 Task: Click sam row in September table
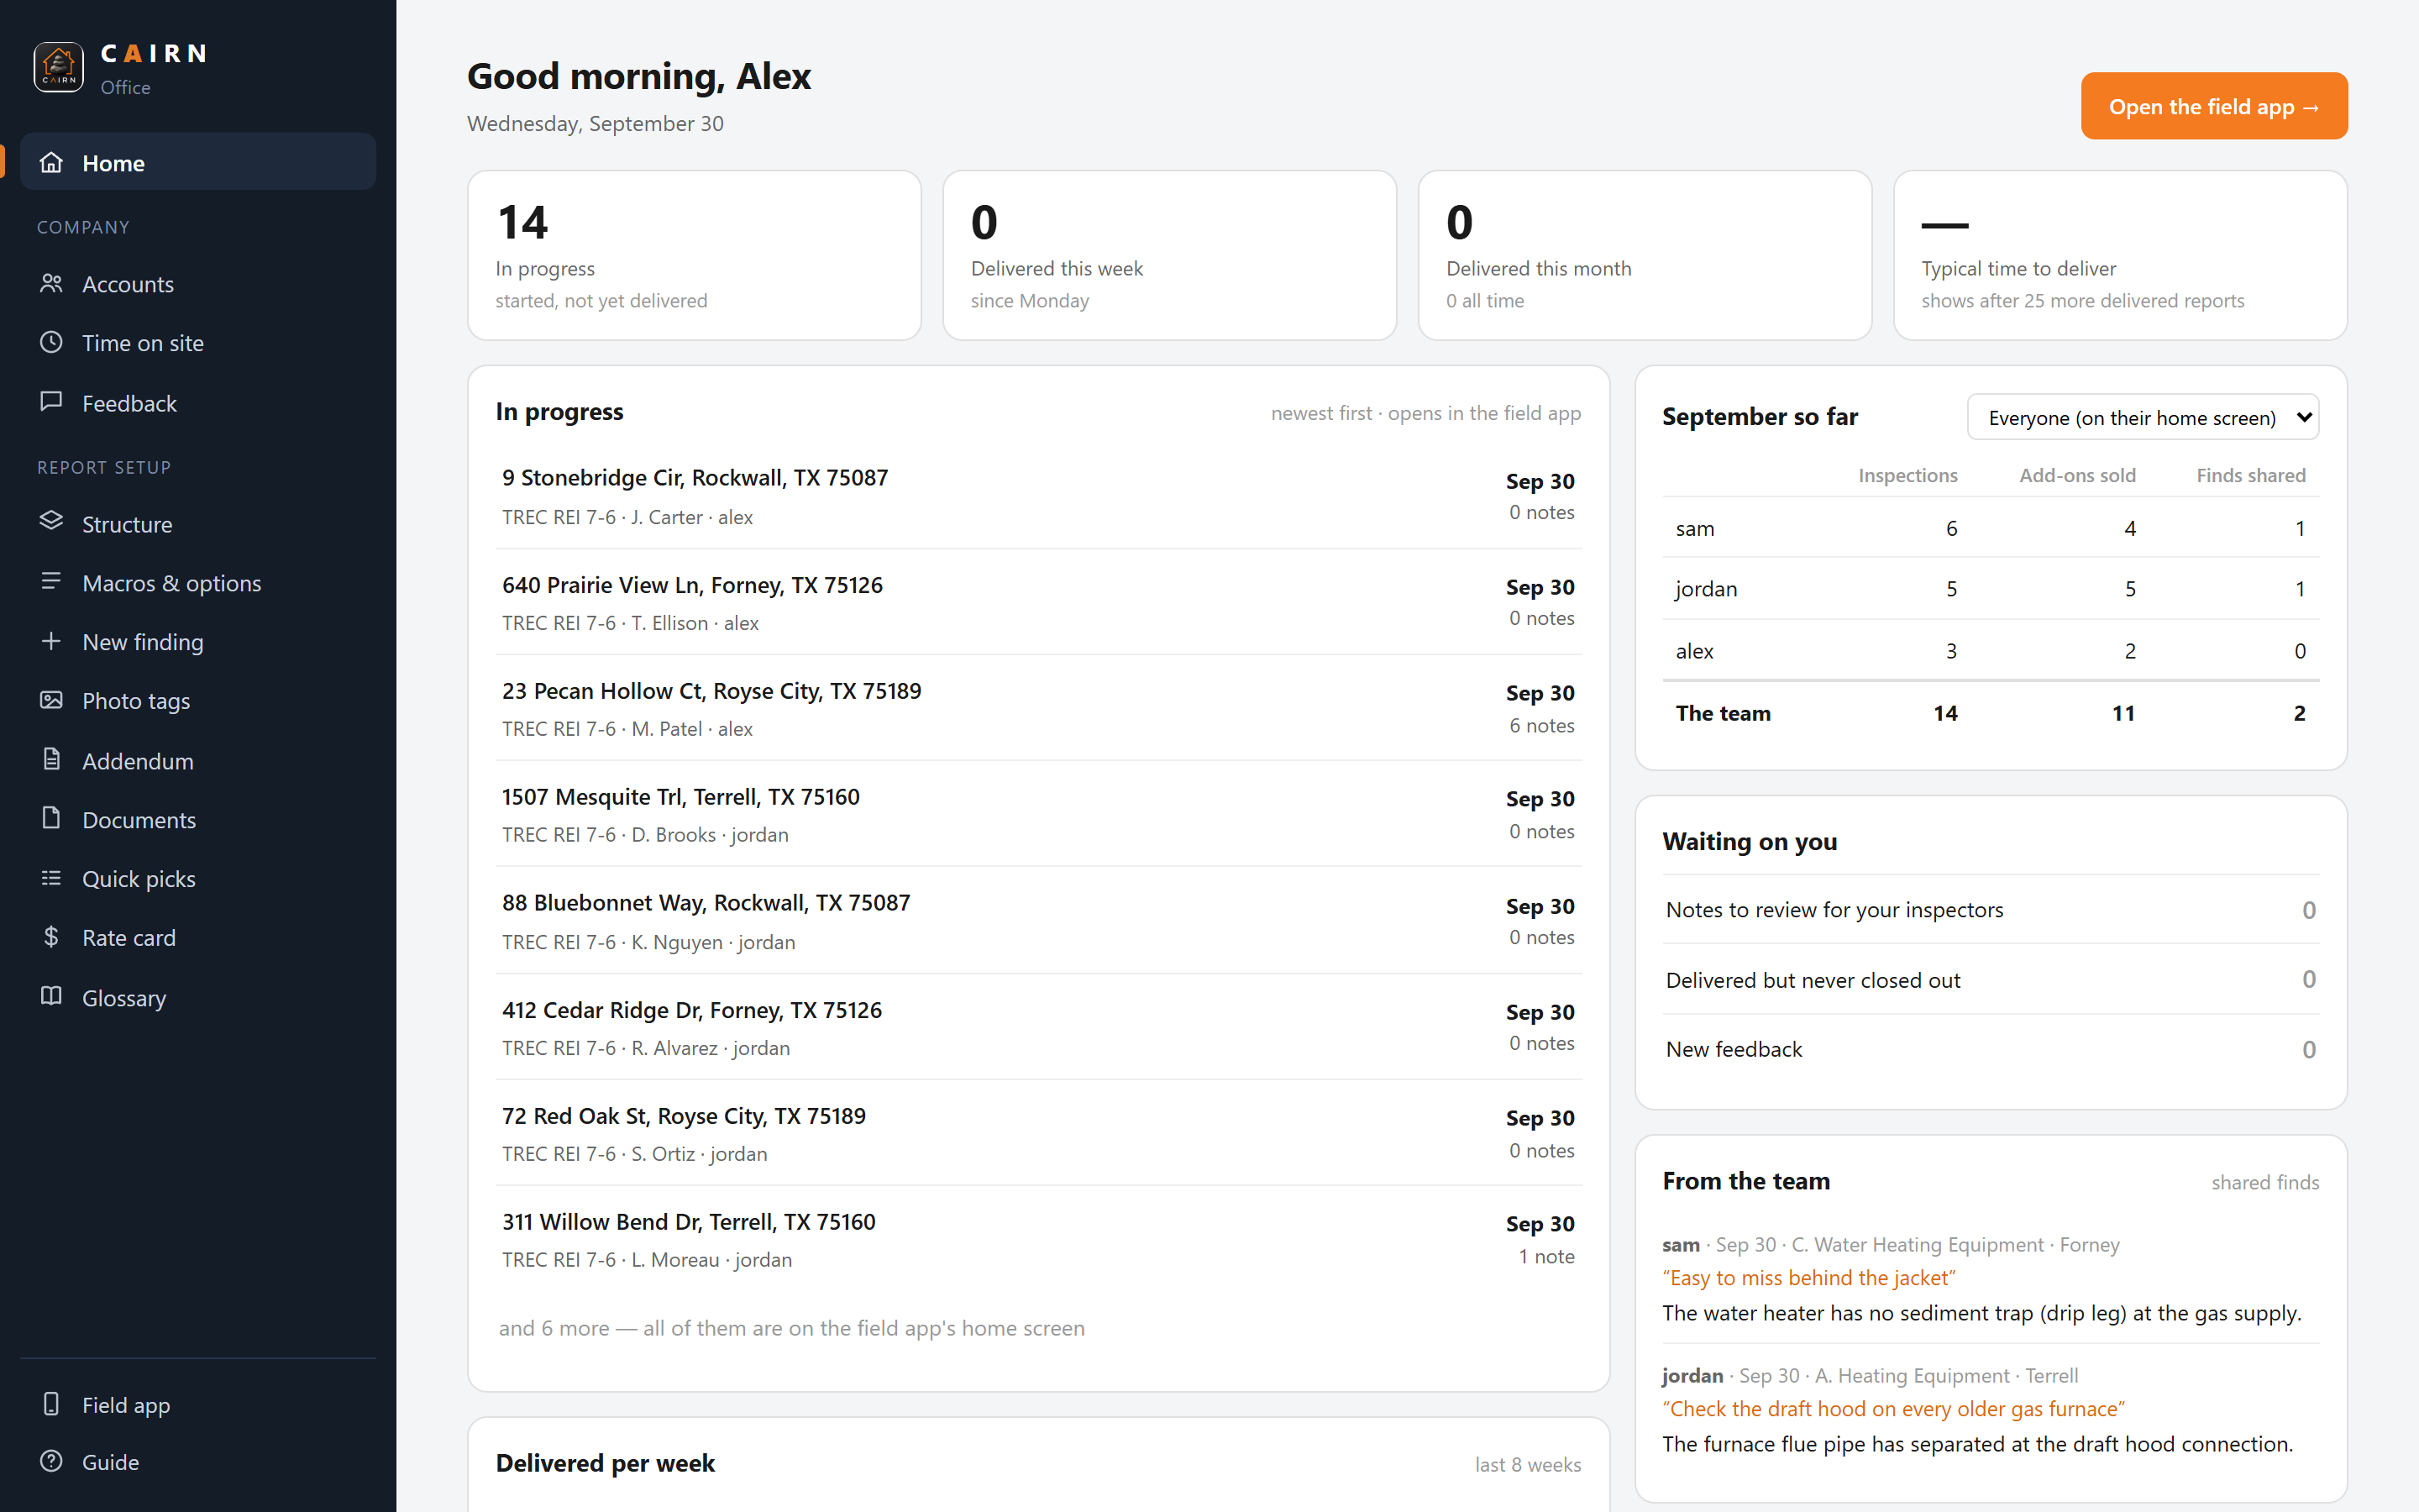point(1990,528)
